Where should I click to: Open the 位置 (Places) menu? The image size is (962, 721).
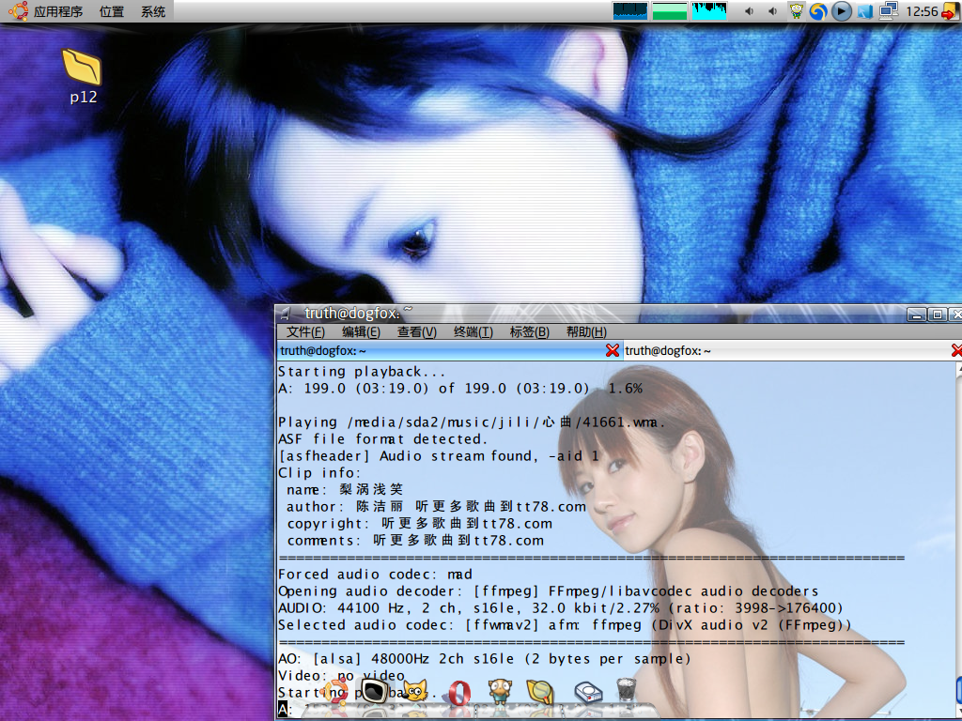[111, 11]
